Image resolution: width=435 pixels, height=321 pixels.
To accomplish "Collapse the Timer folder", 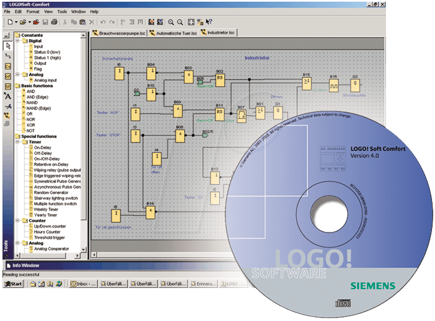I will pos(17,142).
